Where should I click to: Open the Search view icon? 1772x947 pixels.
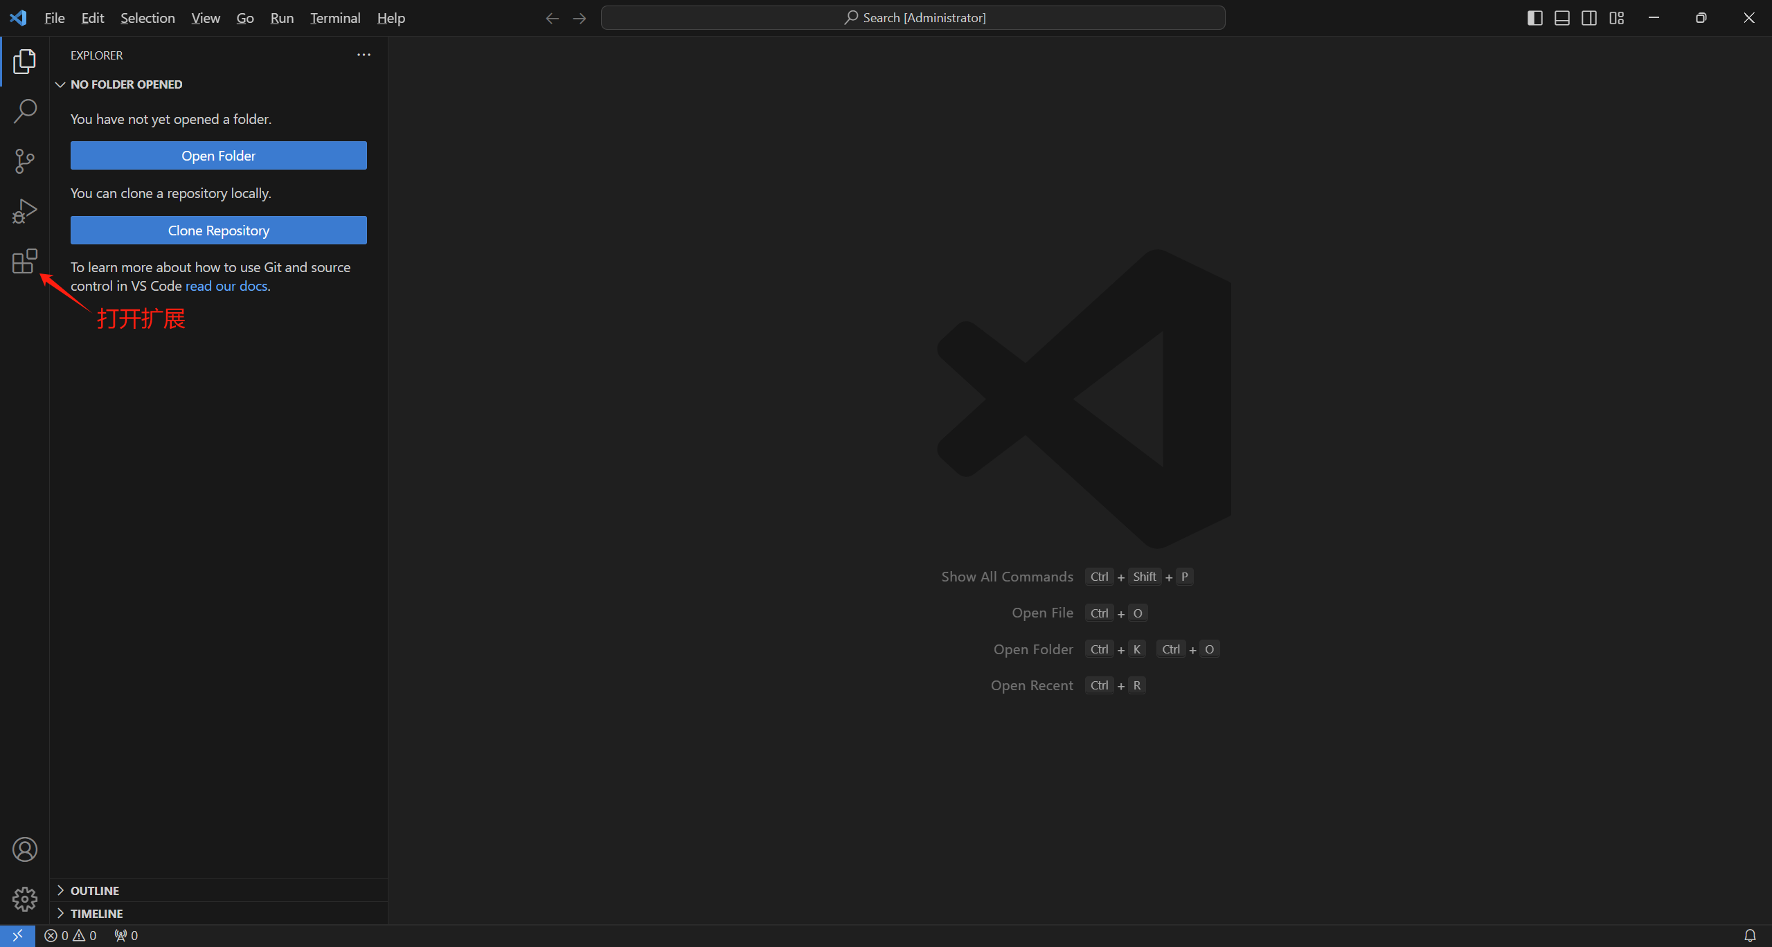[24, 111]
